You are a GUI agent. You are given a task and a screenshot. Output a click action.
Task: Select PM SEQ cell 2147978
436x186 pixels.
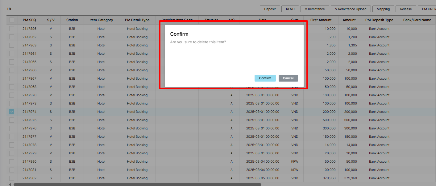click(x=29, y=145)
